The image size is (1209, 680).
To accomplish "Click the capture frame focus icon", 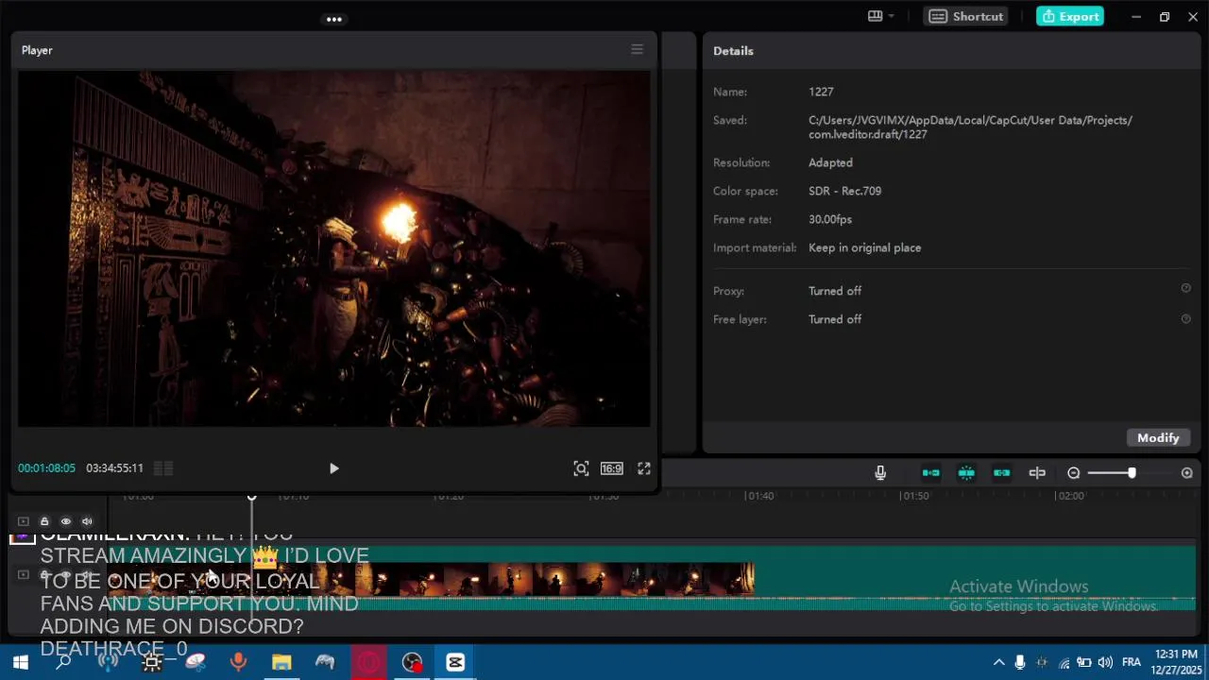I will pyautogui.click(x=581, y=468).
